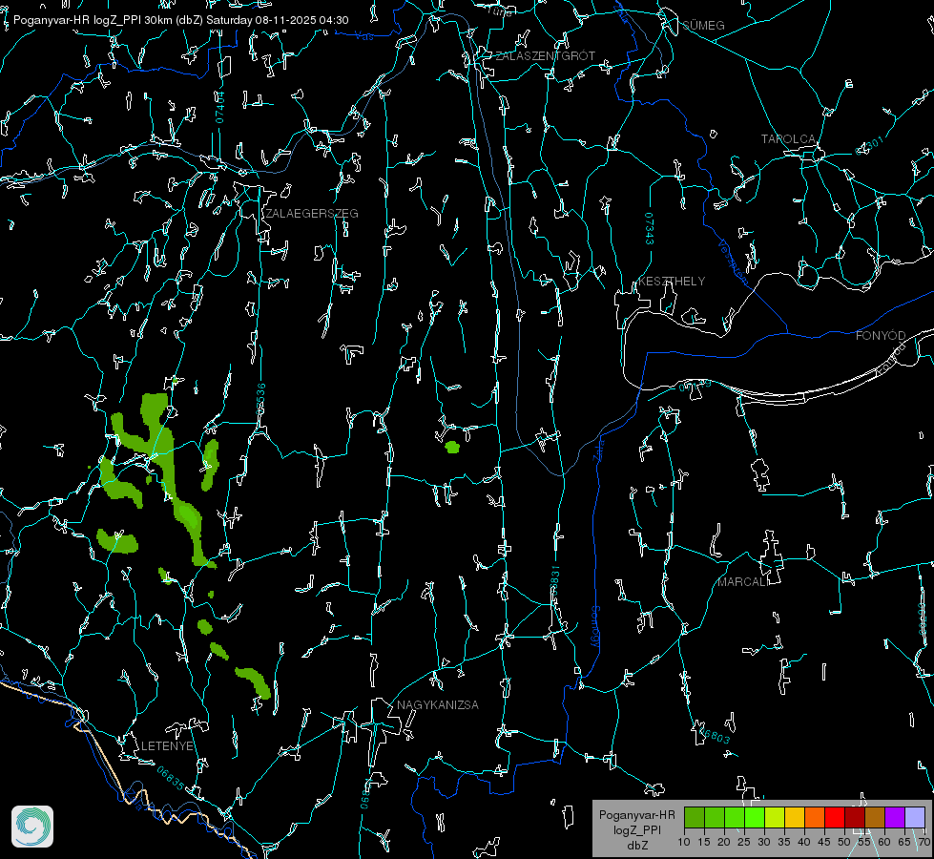Select the 40–45 dBZ orange legend swatch

815,818
